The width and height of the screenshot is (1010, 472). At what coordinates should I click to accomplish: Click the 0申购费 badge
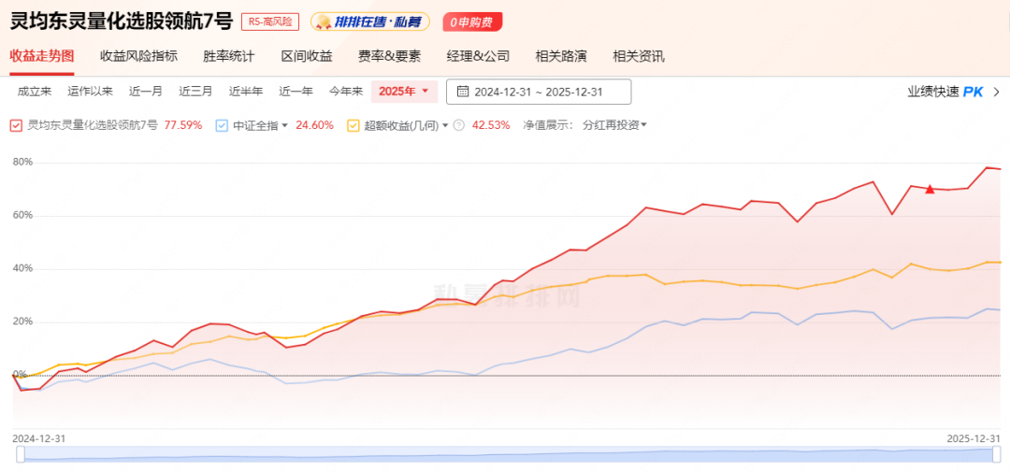pyautogui.click(x=472, y=21)
